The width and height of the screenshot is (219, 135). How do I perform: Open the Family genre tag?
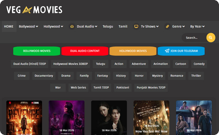pos(84,76)
